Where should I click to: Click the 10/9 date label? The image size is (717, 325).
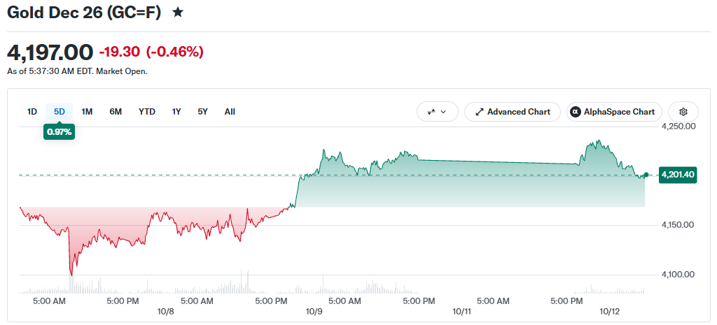point(314,311)
